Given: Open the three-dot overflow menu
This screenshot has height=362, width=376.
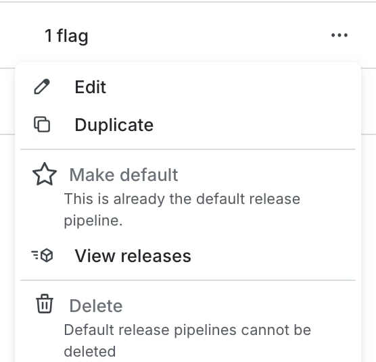Looking at the screenshot, I should 339,35.
